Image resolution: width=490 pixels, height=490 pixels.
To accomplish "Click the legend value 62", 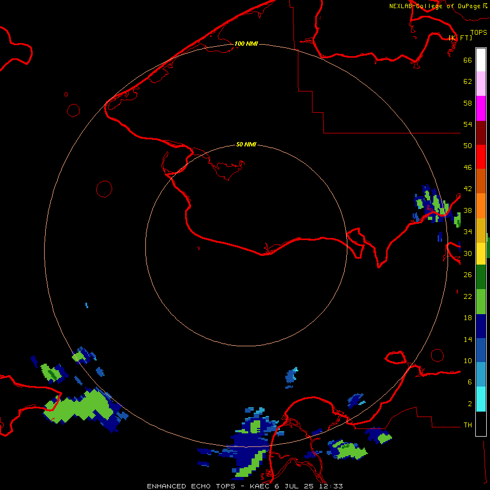I will tap(468, 82).
